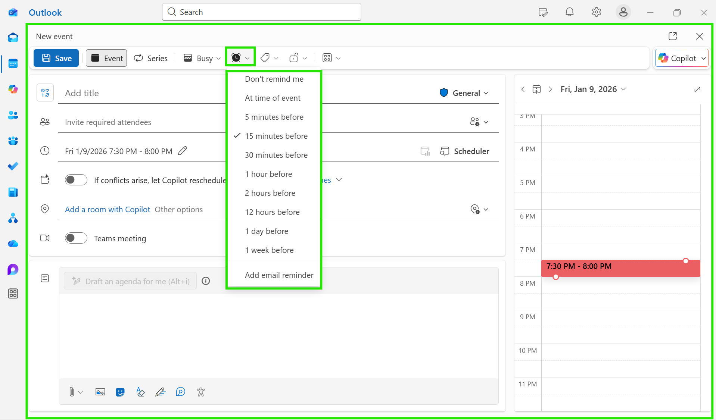Screen dimensions: 716x420
Task: Open Groups icon in the sidebar
Action: 13,141
